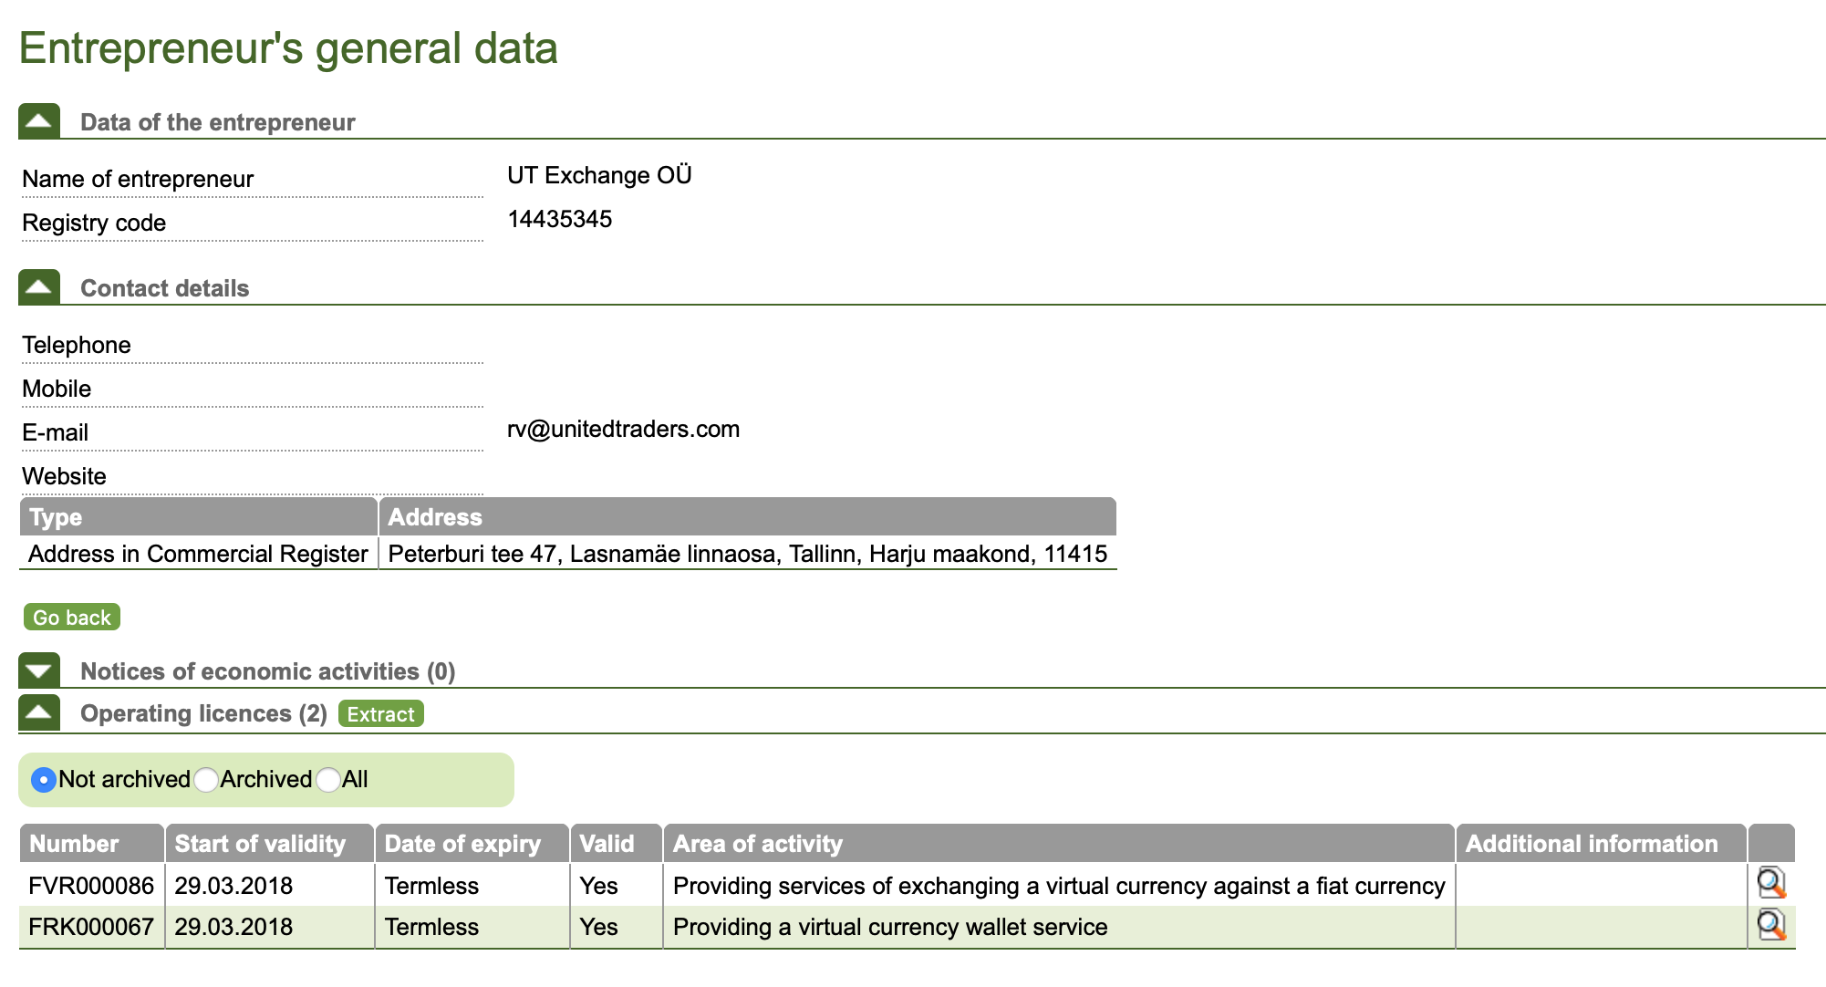Click the Go back button
This screenshot has width=1826, height=987.
(x=72, y=618)
